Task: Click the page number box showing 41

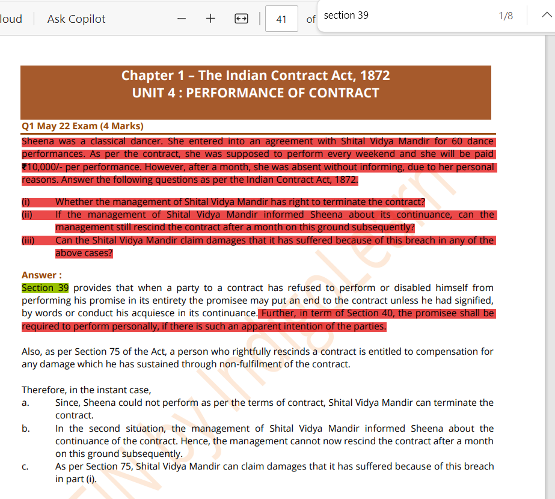Action: [x=281, y=19]
